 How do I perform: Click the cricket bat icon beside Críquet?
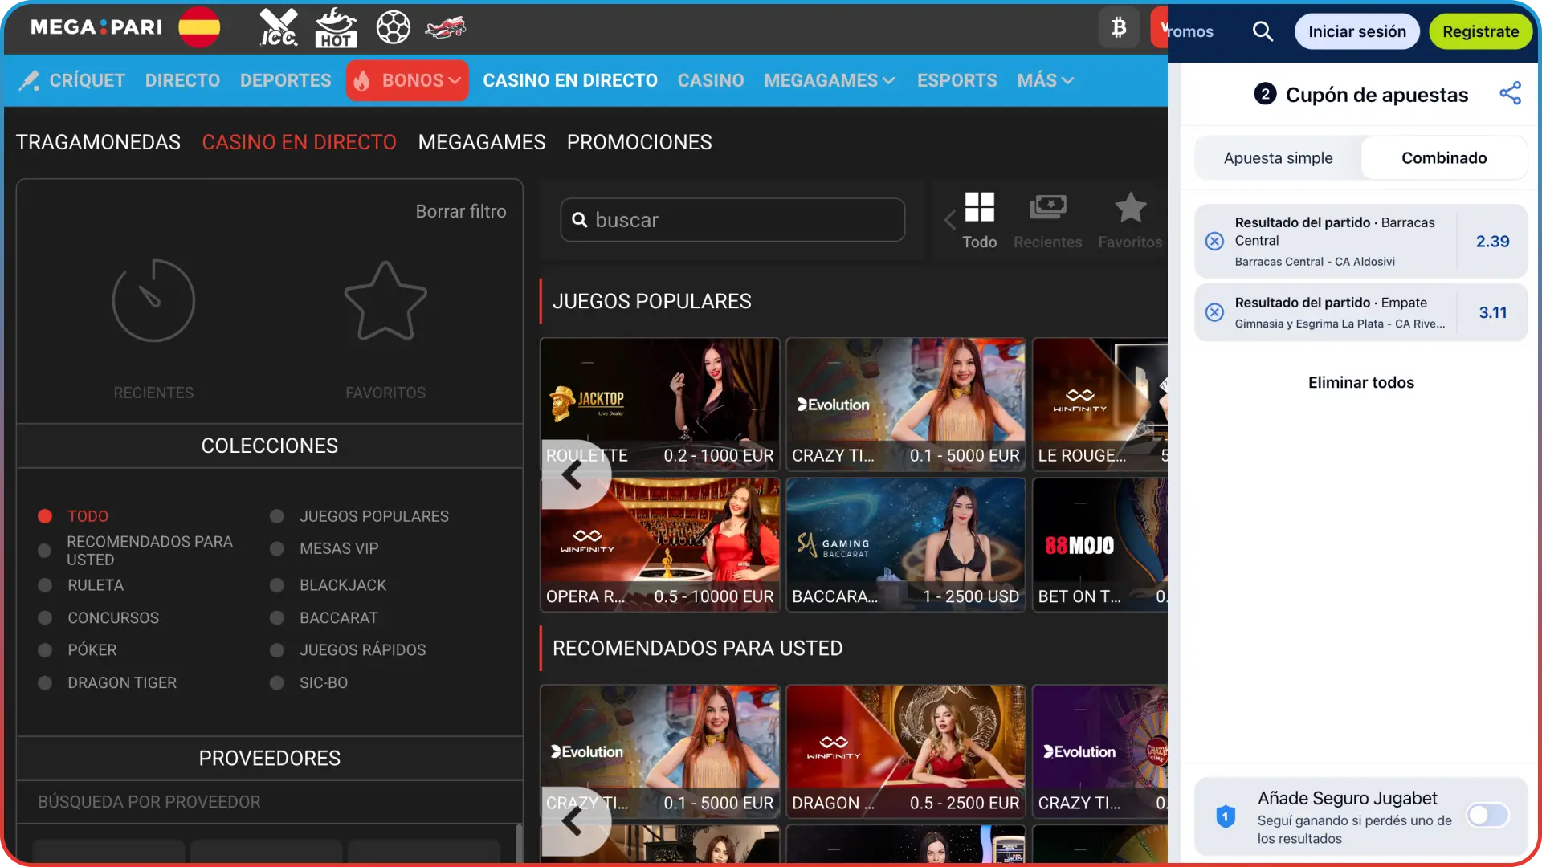click(x=29, y=80)
